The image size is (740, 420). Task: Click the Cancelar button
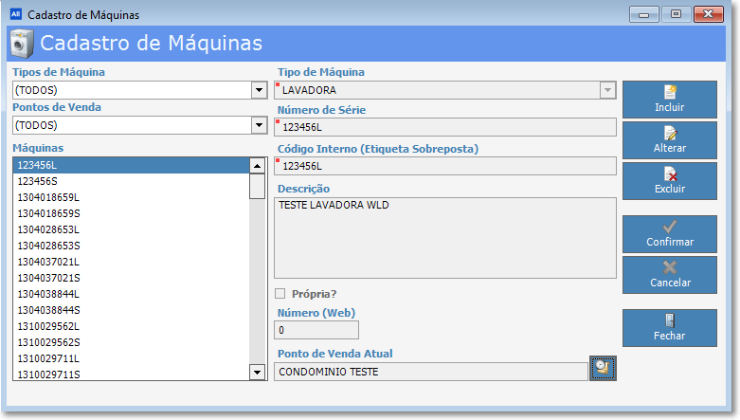pyautogui.click(x=669, y=275)
